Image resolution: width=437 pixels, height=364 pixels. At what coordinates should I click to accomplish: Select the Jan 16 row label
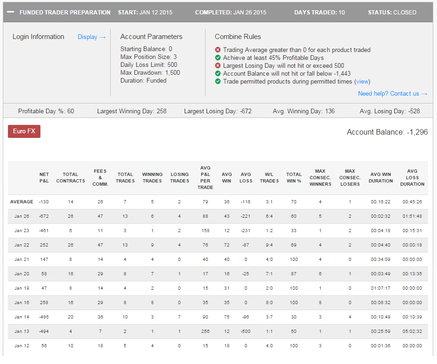22,303
